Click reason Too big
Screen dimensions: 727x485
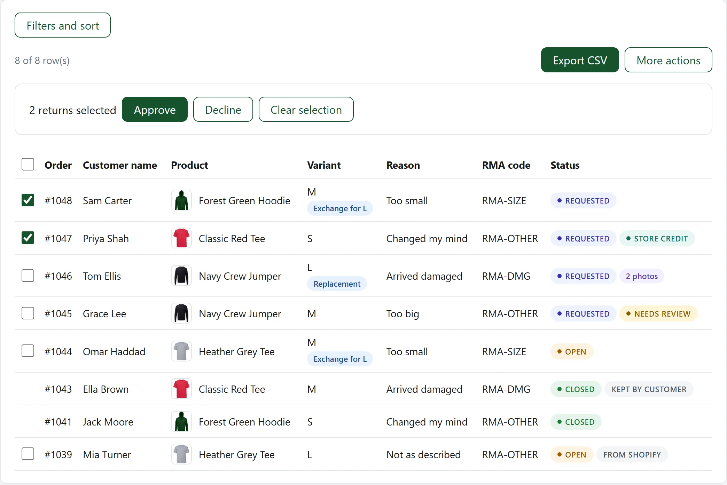[402, 314]
